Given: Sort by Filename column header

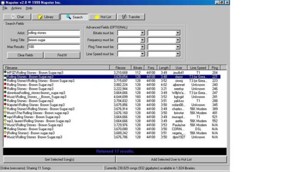Looking at the screenshot, I should pos(56,68).
